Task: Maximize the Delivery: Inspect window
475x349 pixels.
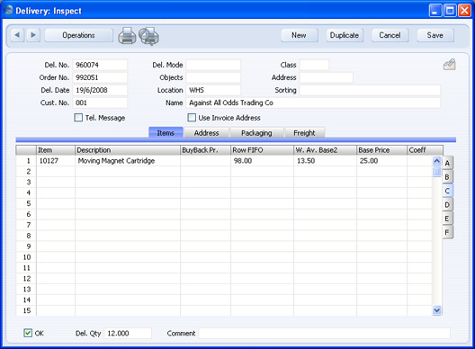Action: 450,11
